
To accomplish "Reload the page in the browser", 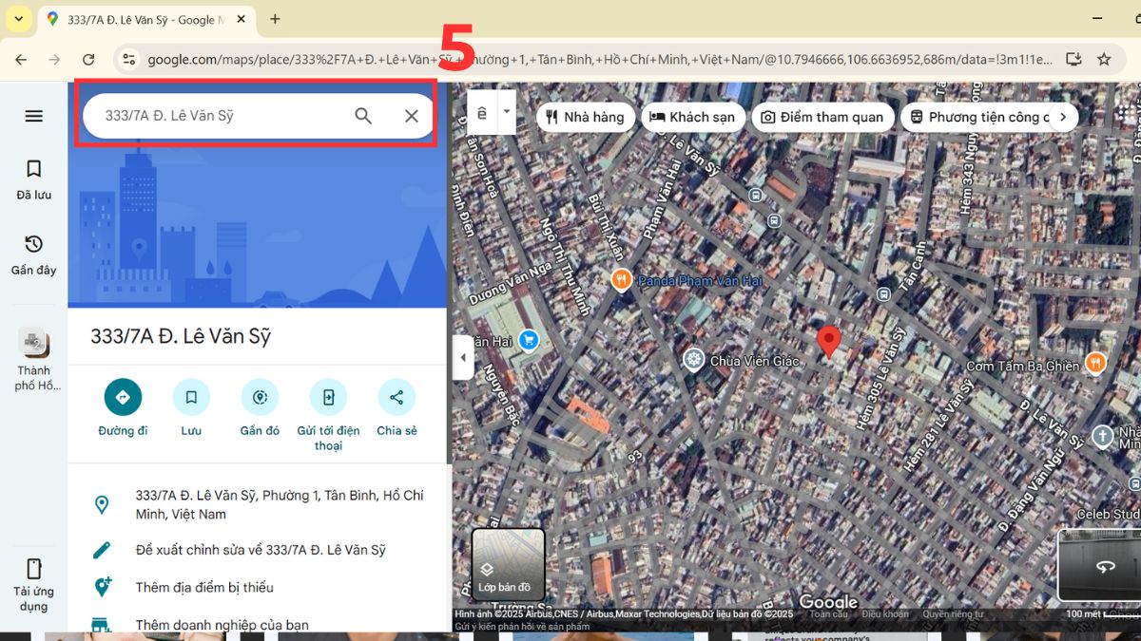I will pos(88,59).
